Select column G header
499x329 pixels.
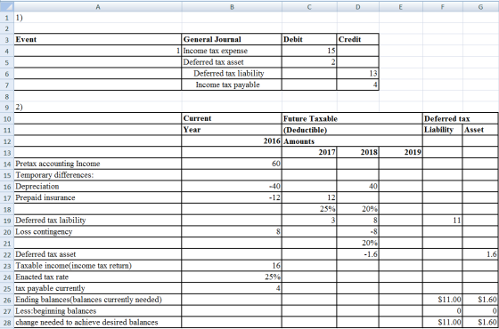click(x=481, y=7)
